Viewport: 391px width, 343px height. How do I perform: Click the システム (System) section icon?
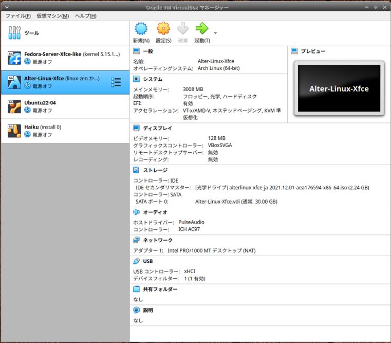[x=136, y=79]
